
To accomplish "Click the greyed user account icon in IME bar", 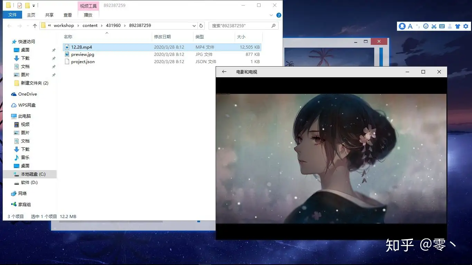I will [450, 26].
